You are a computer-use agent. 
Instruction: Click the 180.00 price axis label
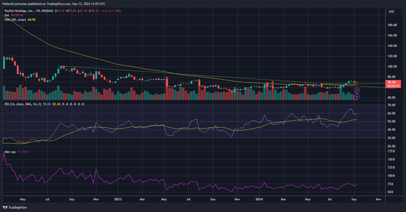tap(392, 25)
